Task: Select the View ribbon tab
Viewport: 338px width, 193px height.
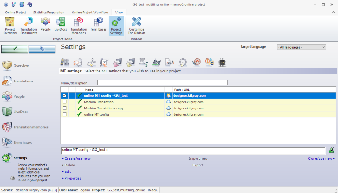Action: [119, 13]
